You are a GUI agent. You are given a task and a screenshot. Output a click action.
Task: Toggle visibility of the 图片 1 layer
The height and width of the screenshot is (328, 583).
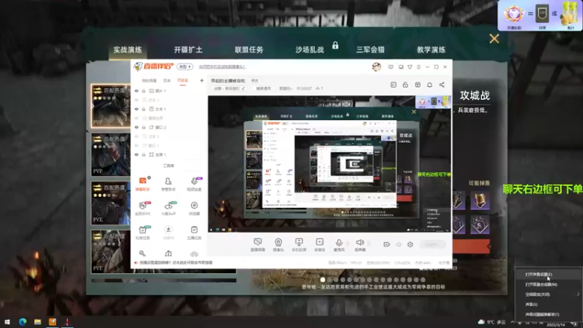[136, 90]
